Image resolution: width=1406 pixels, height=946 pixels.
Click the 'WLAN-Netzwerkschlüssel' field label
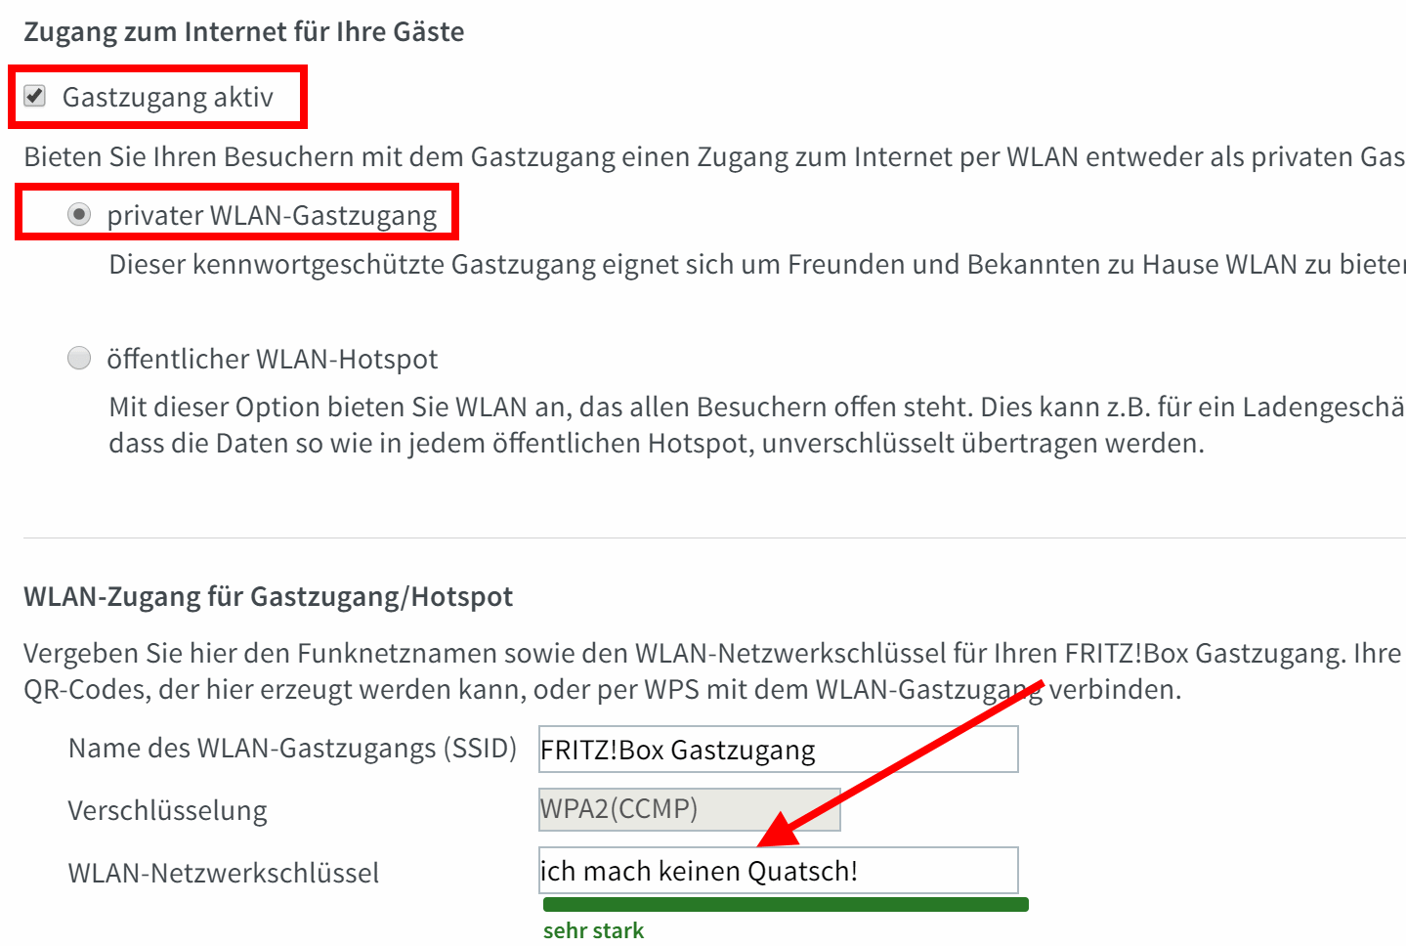tap(224, 873)
